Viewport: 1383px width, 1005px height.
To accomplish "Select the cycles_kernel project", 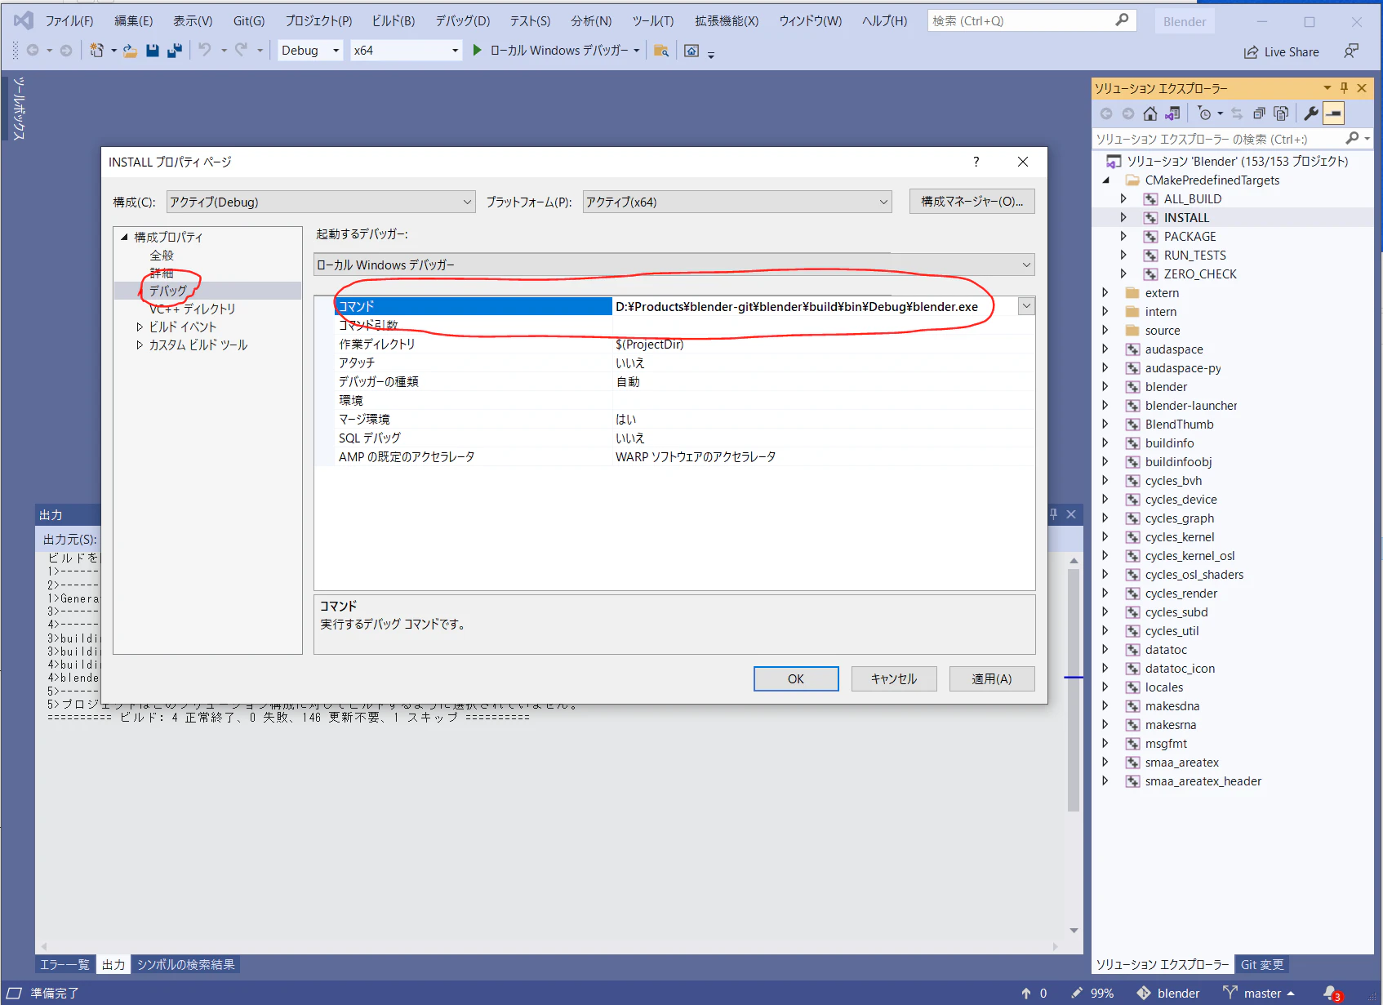I will [x=1180, y=536].
